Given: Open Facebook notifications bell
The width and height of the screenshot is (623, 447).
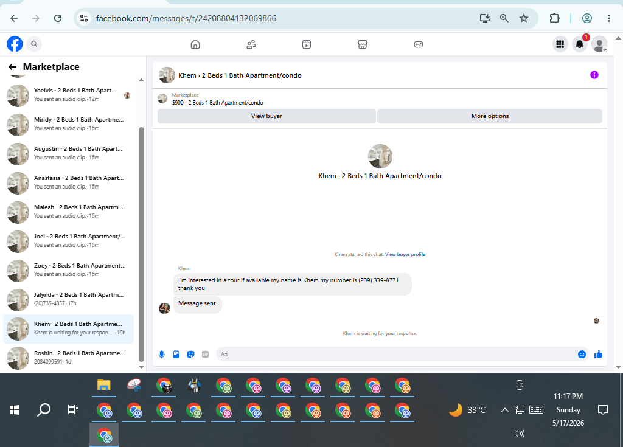Looking at the screenshot, I should point(580,44).
